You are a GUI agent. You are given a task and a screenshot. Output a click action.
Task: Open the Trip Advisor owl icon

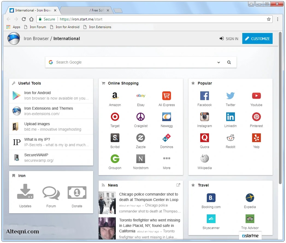point(250,219)
